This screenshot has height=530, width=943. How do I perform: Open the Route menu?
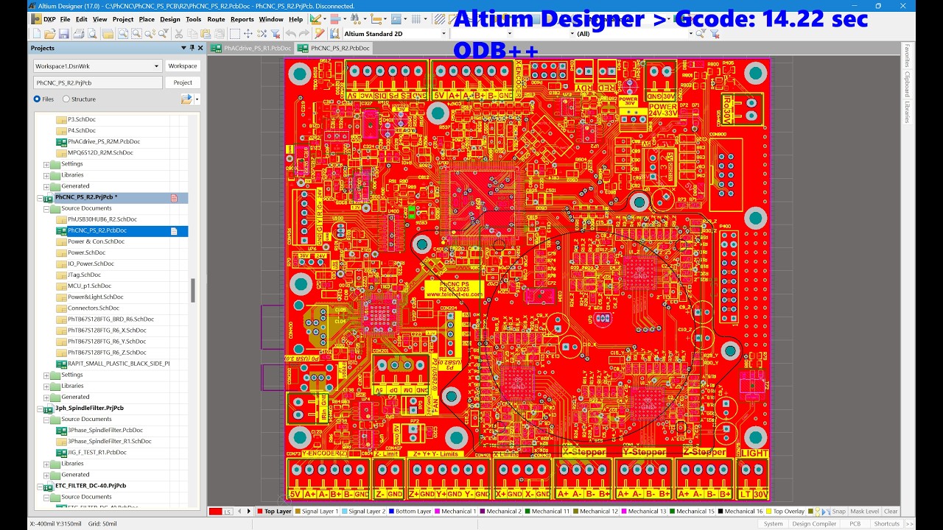click(216, 19)
